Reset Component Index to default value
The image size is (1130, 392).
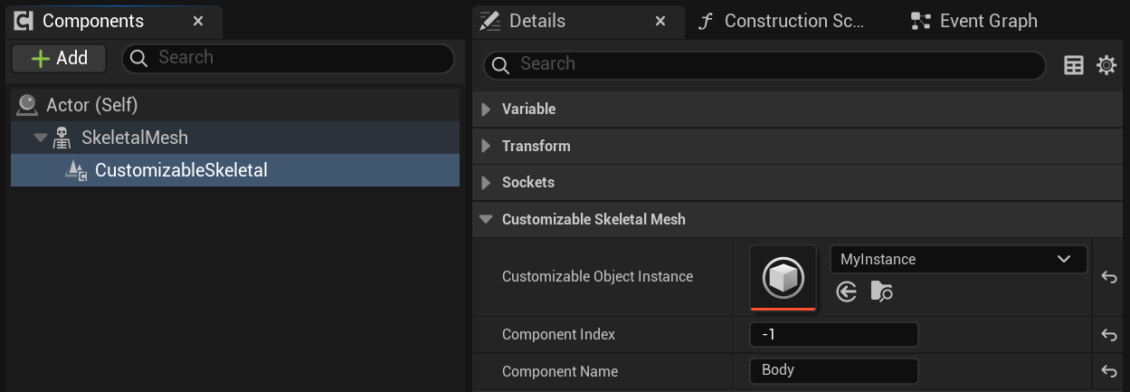(x=1109, y=335)
